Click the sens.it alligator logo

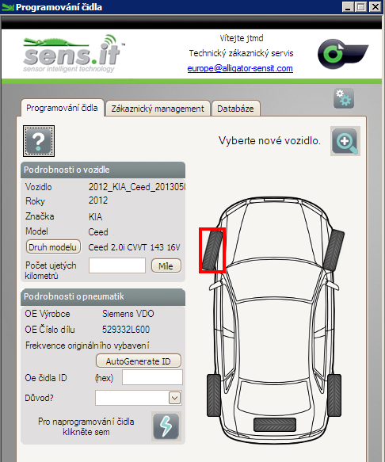(74, 54)
